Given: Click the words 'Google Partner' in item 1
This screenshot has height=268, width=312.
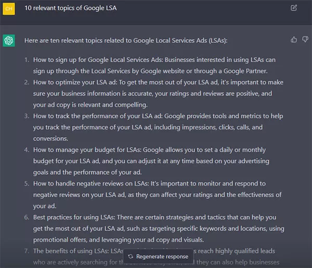Looking at the screenshot, I should click(245, 71).
